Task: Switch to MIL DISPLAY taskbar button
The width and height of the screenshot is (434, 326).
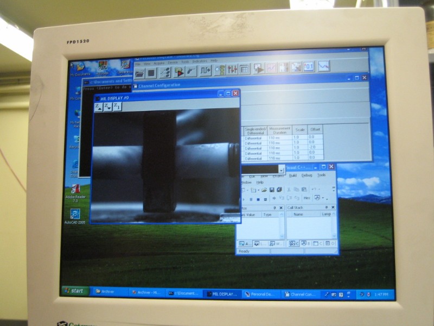Action: point(222,294)
